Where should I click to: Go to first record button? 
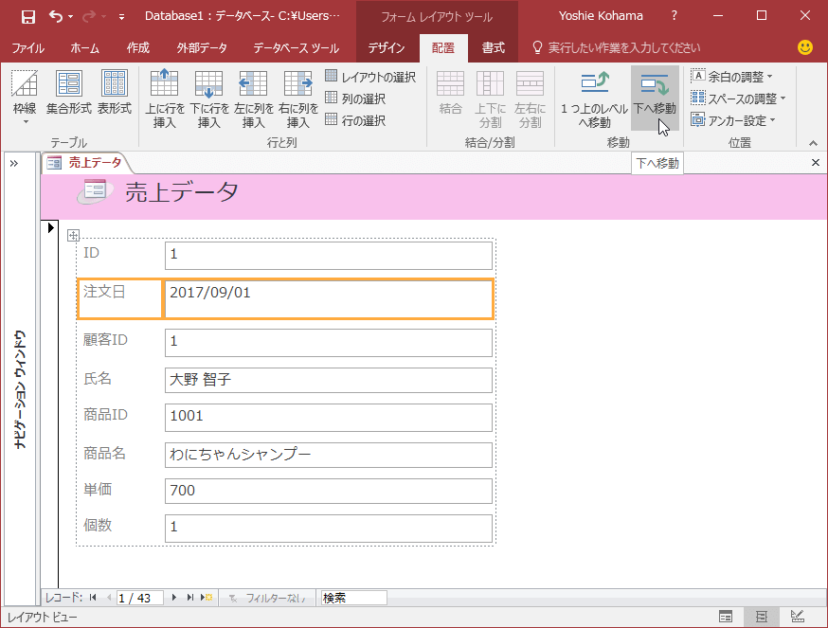coord(93,598)
